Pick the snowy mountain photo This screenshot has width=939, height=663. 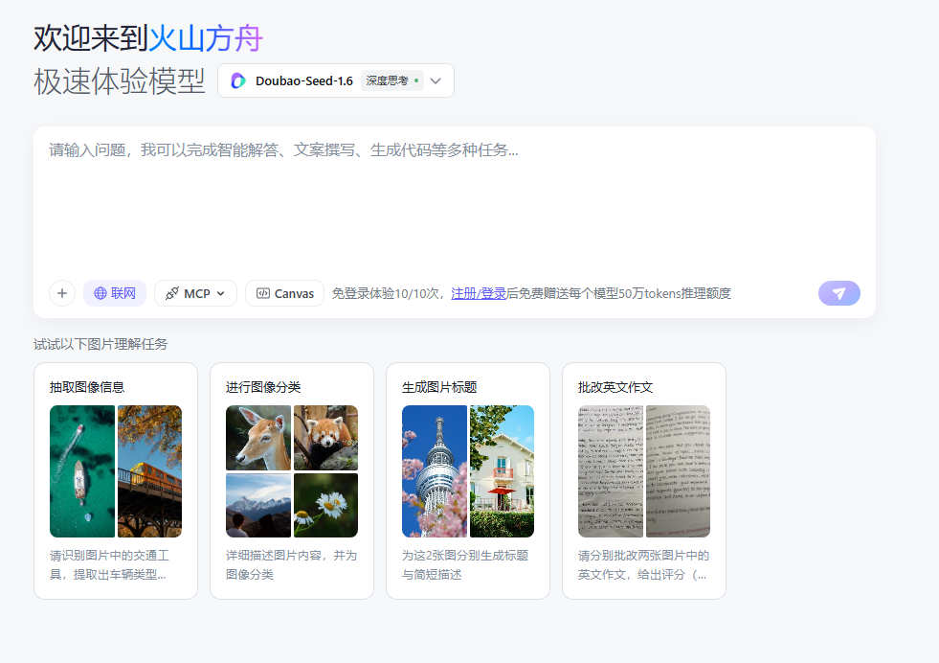point(258,505)
